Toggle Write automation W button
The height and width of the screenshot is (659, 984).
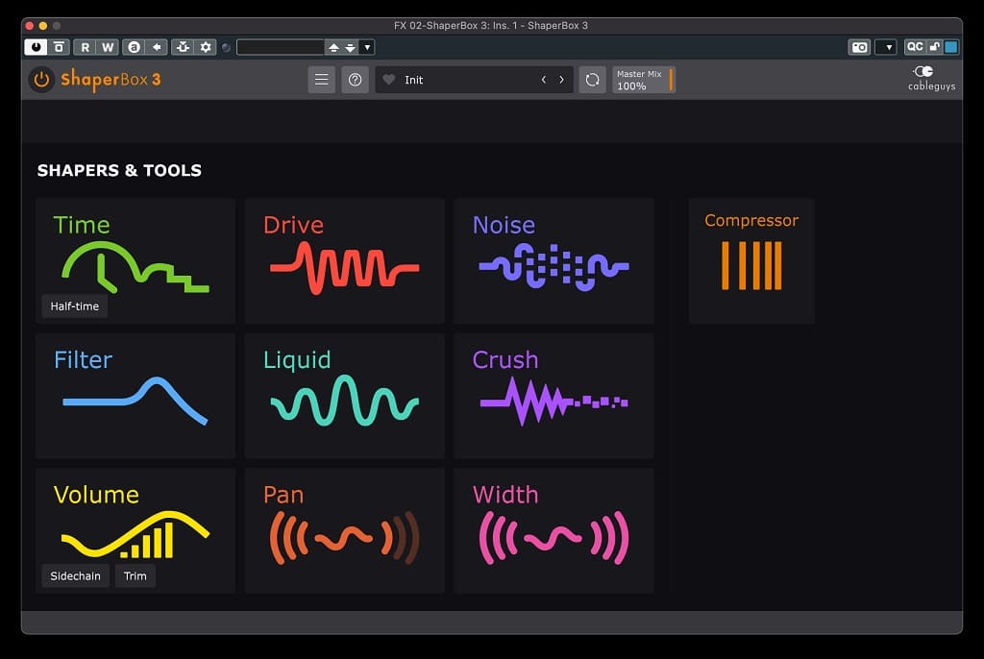click(108, 47)
